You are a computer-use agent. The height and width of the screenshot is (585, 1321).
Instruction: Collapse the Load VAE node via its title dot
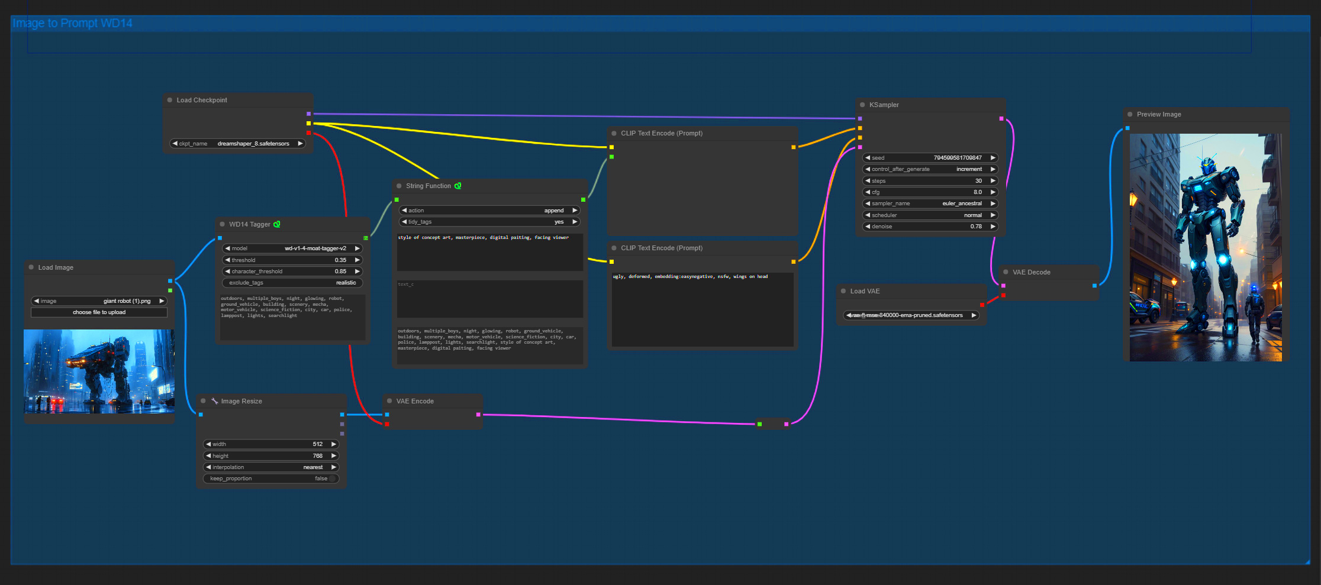(843, 291)
